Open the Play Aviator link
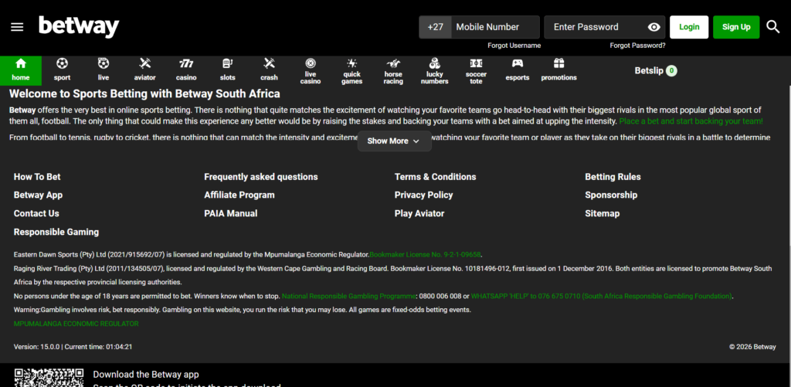The height and width of the screenshot is (387, 791). pyautogui.click(x=419, y=213)
